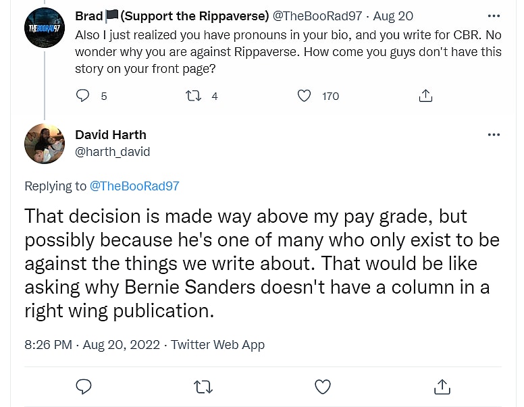This screenshot has height=407, width=524.
Task: Share Brad's tweet
Action: pos(425,96)
